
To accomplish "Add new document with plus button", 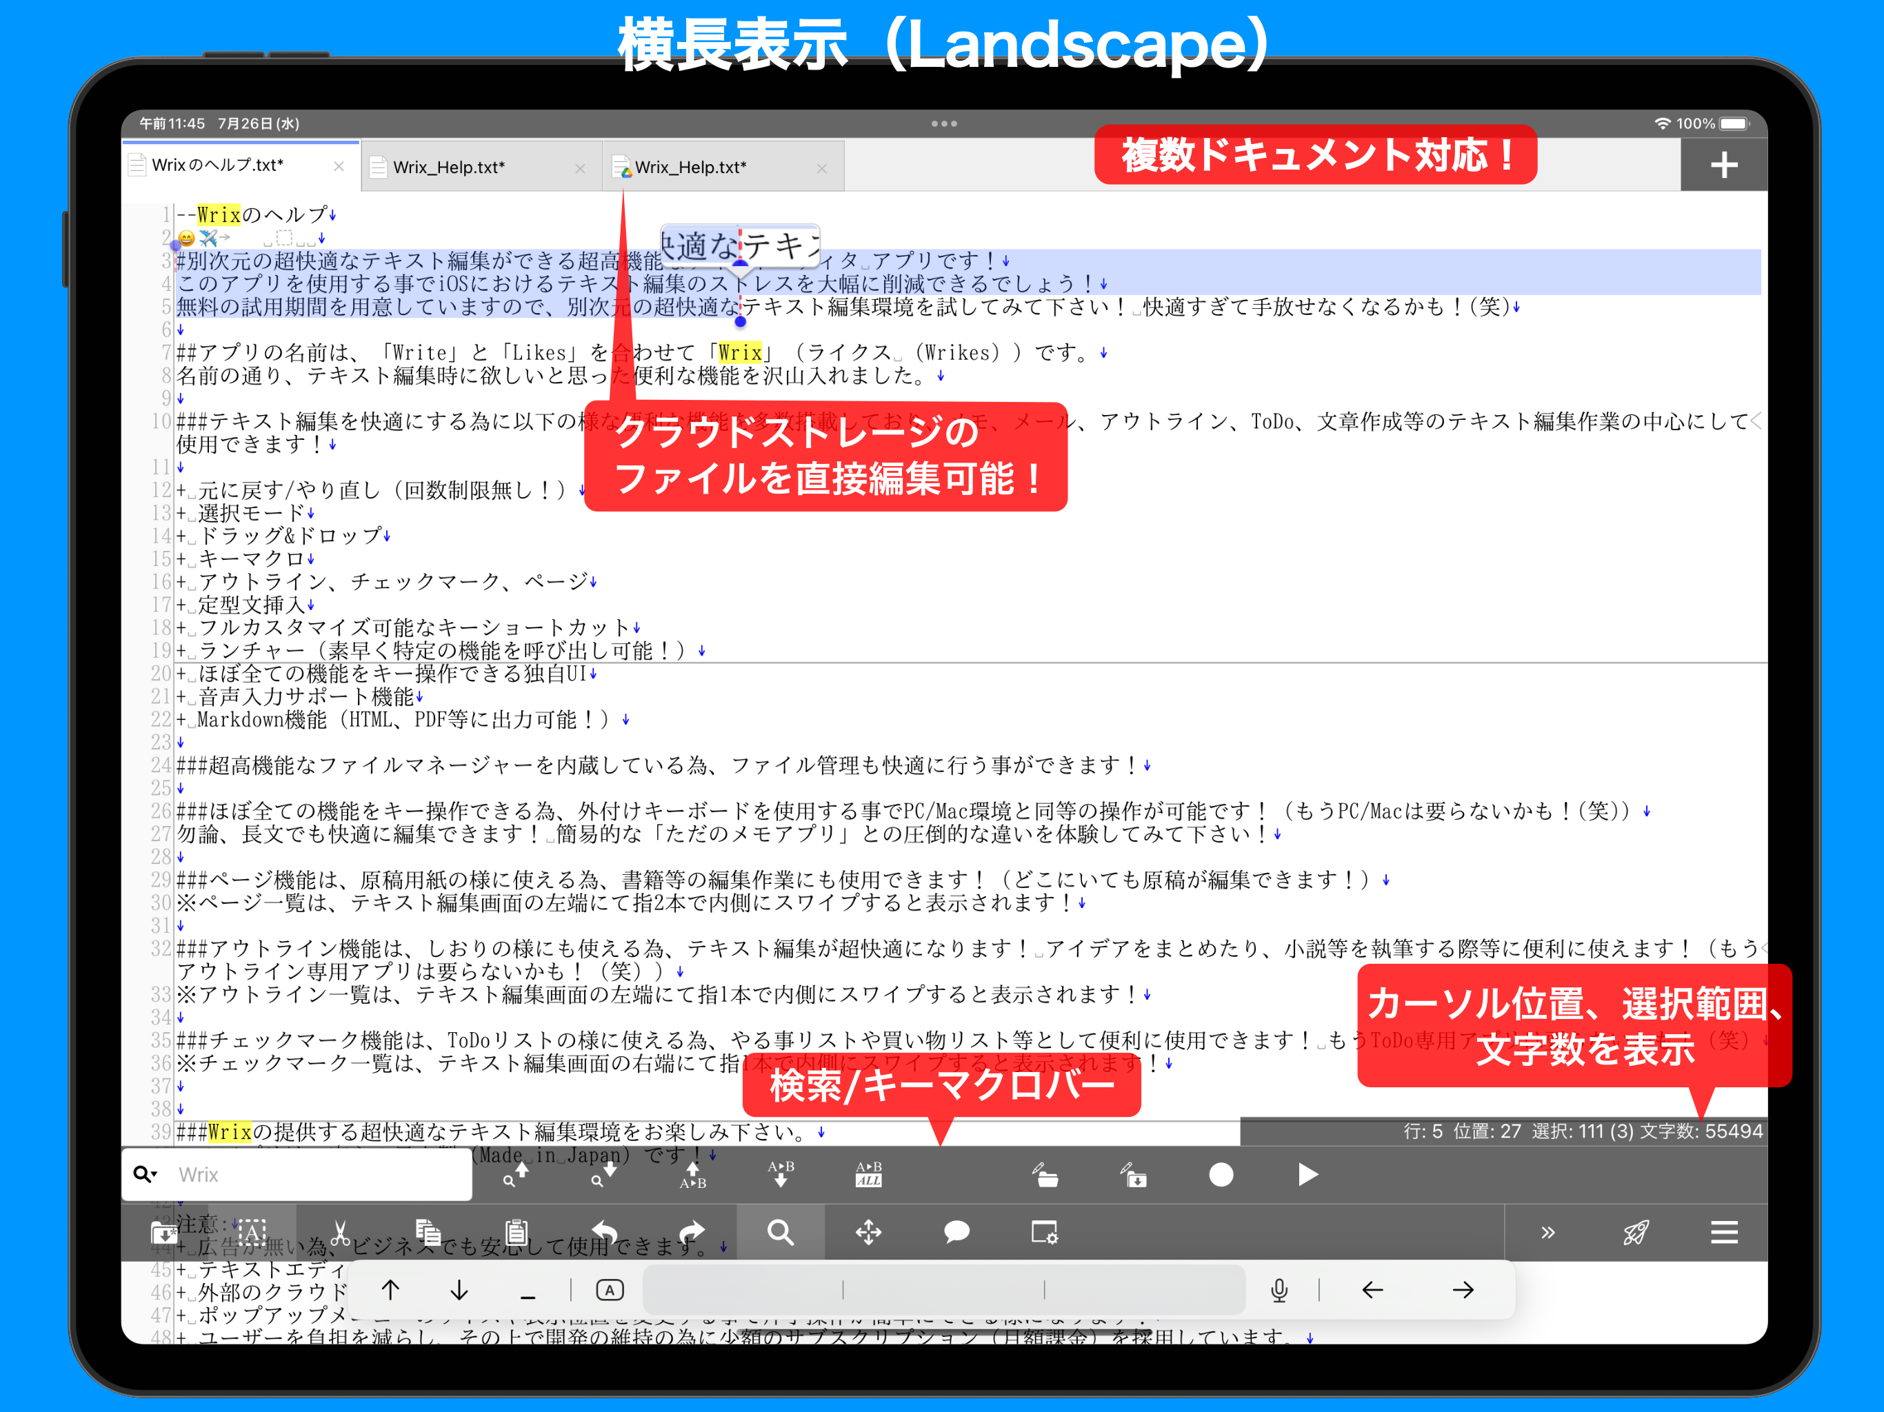I will (x=1724, y=165).
